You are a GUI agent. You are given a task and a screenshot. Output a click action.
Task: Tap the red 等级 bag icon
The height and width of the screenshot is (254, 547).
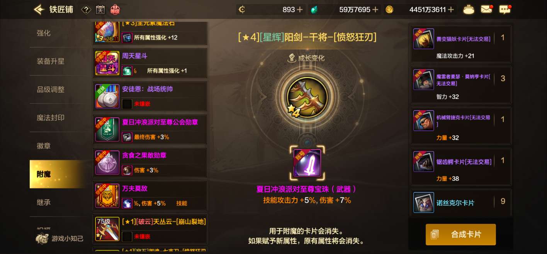(115, 10)
